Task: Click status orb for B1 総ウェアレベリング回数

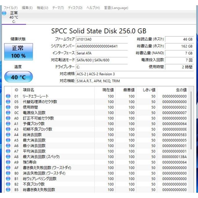Action: 8,179
